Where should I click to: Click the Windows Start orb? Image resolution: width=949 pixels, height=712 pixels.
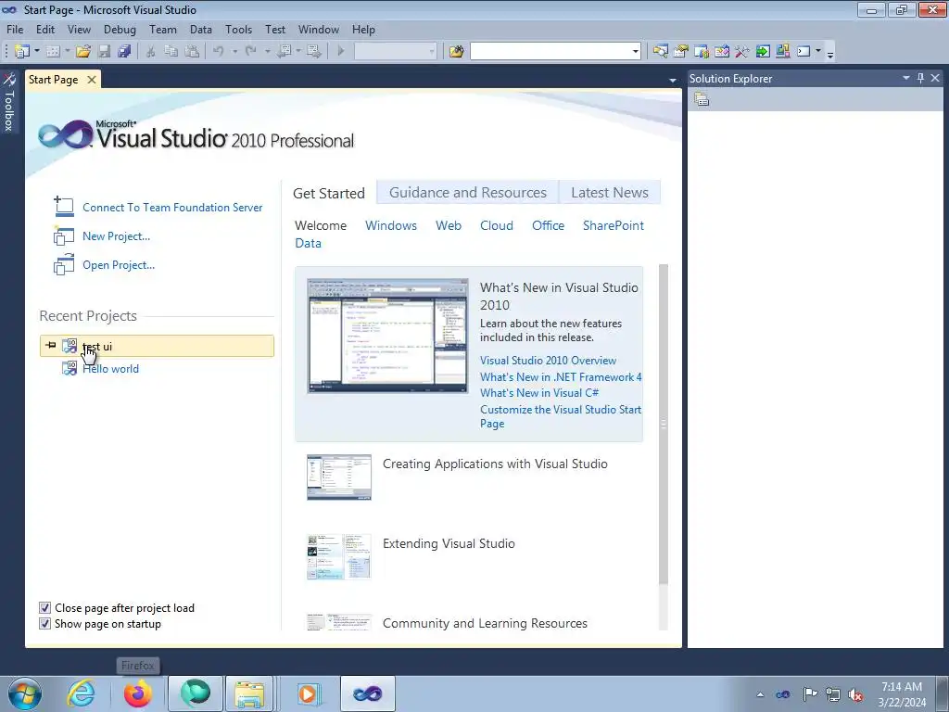[x=25, y=693]
